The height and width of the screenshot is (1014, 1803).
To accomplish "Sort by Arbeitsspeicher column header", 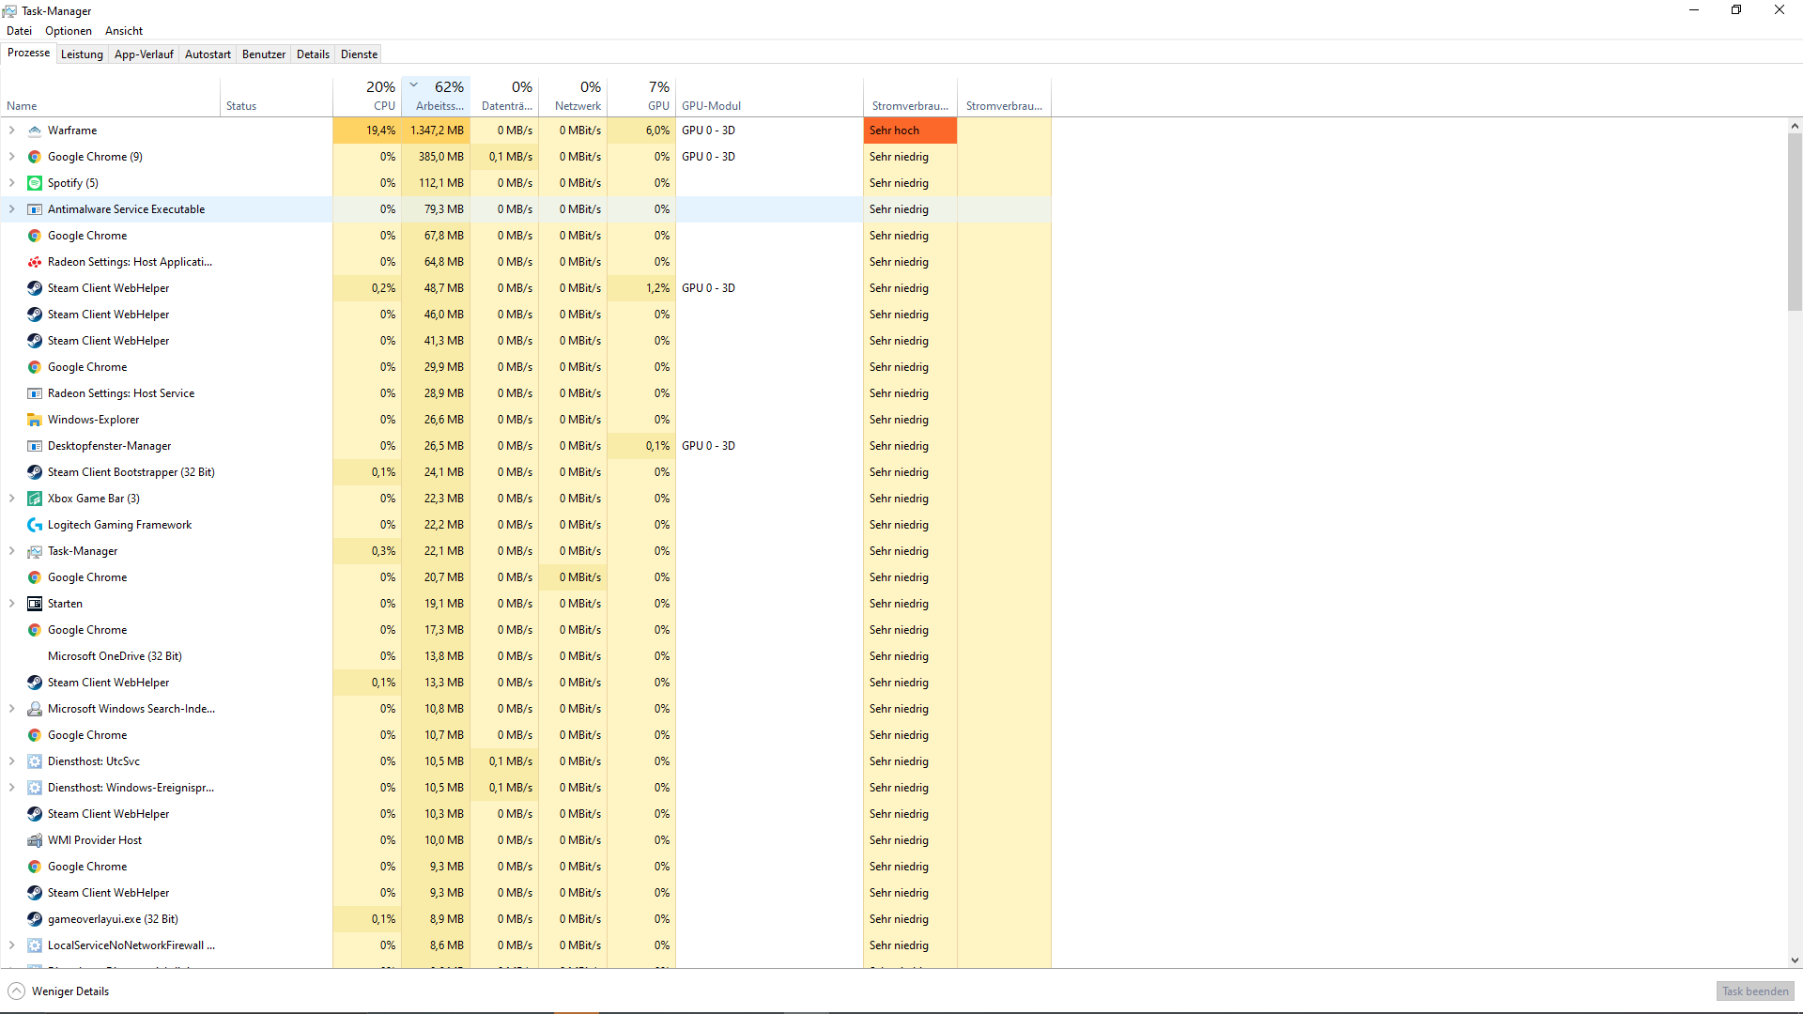I will click(437, 96).
